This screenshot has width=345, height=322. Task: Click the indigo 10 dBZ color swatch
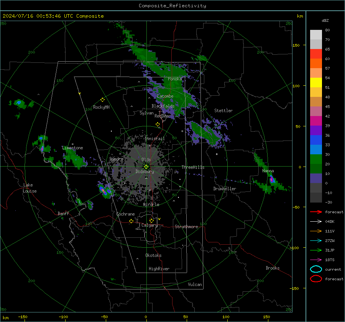click(316, 178)
